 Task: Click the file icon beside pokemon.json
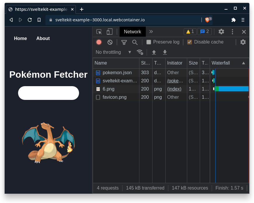(98, 72)
